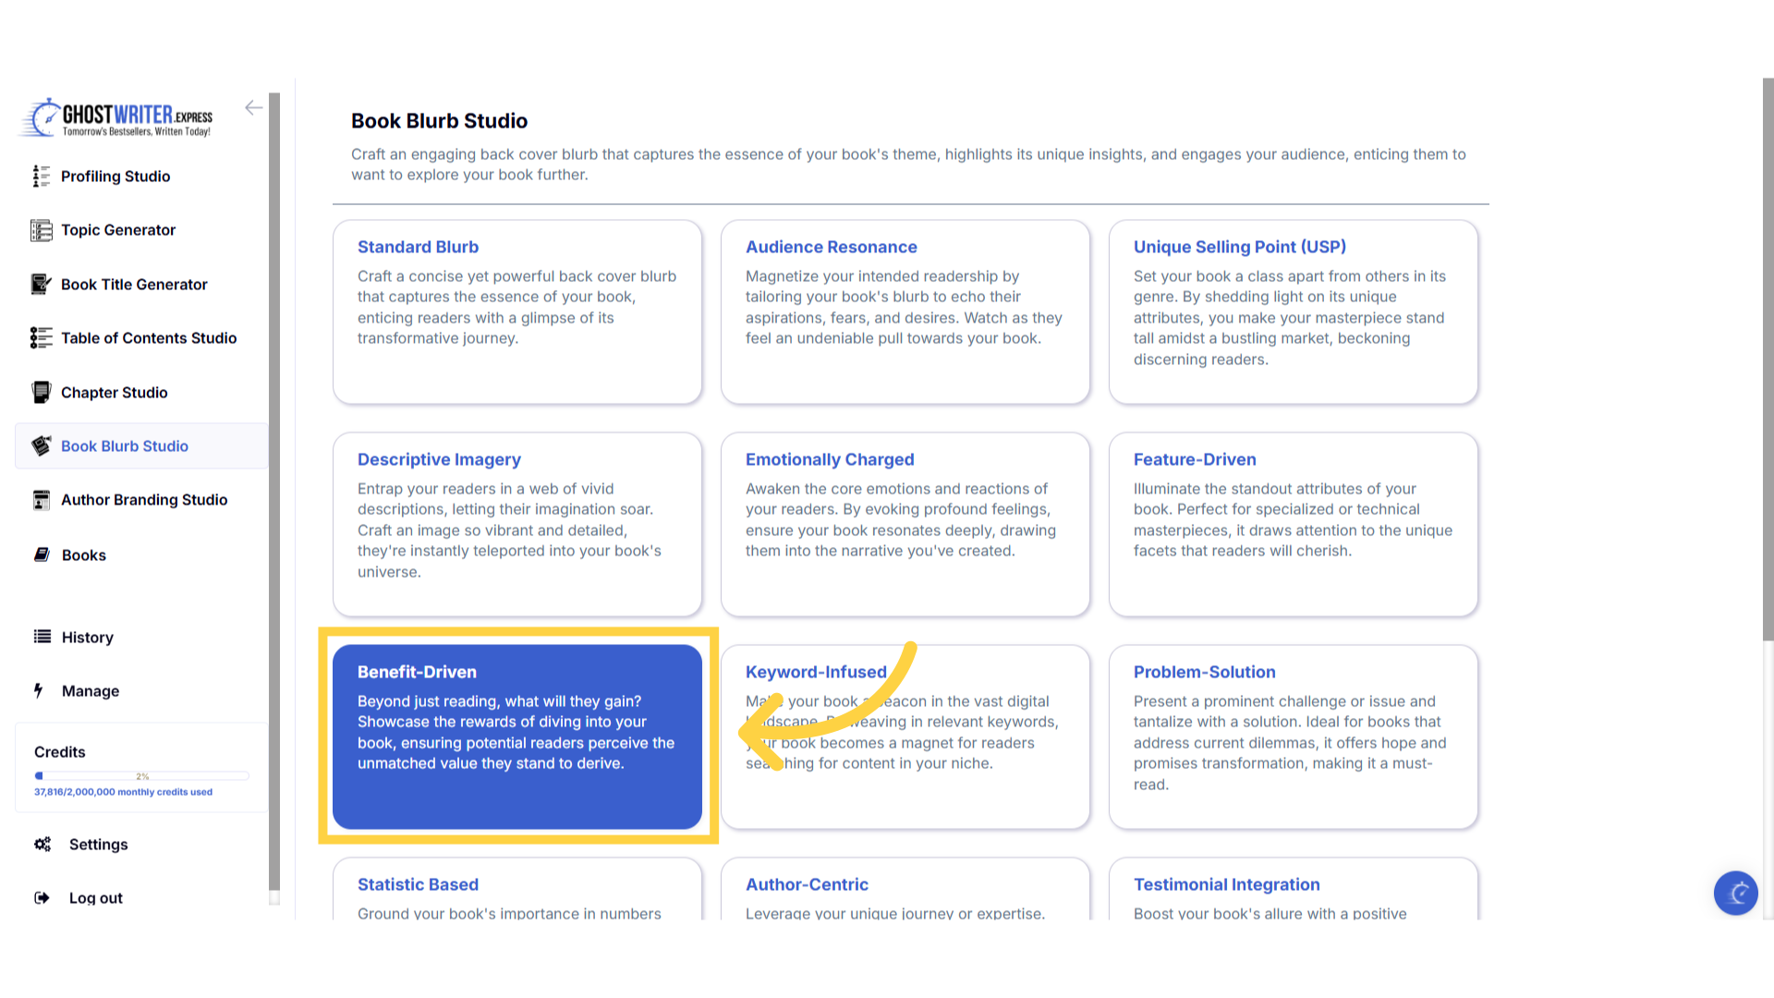
Task: Pick the Unique Selling Point (USP) card
Action: click(x=1293, y=311)
